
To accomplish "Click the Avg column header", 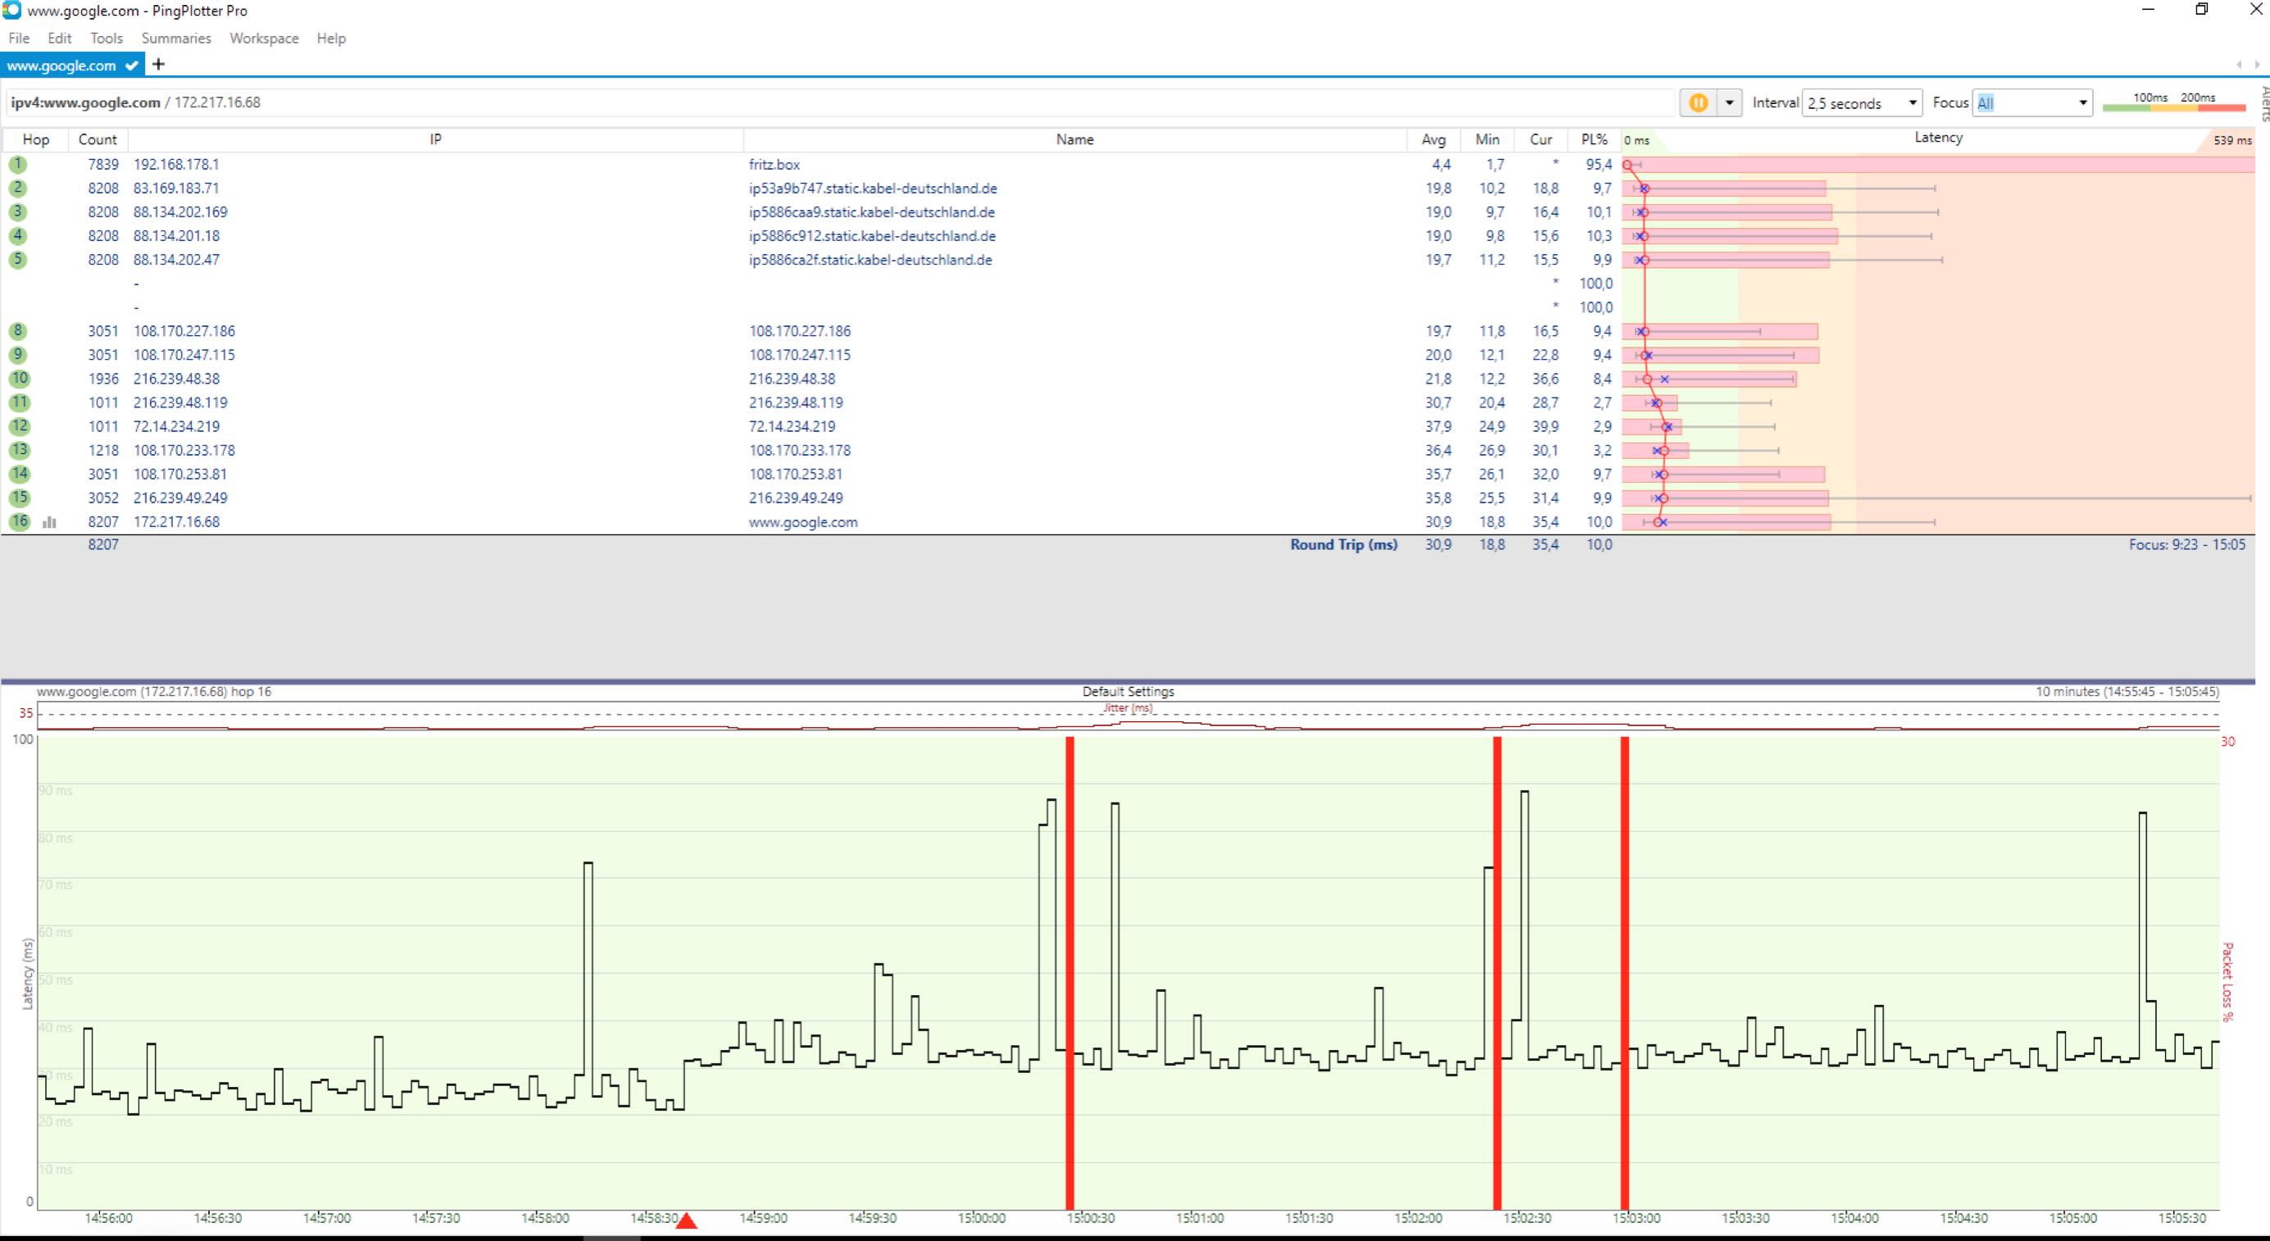I will tap(1432, 139).
